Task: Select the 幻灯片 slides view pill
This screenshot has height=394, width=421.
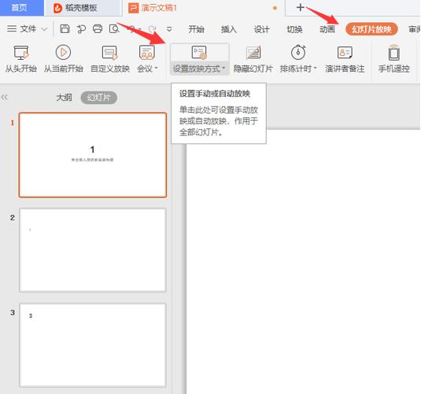Action: pyautogui.click(x=99, y=98)
